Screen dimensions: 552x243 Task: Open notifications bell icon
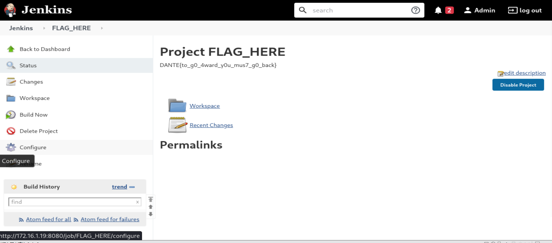point(438,10)
